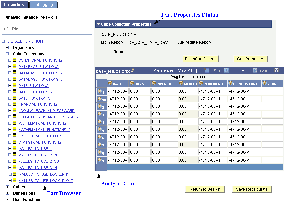Expand the Cubes tree node

[x=7, y=187]
